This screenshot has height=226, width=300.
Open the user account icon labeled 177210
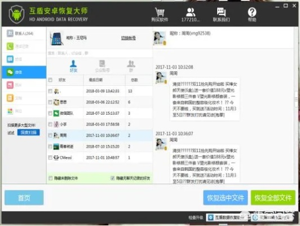tap(191, 15)
